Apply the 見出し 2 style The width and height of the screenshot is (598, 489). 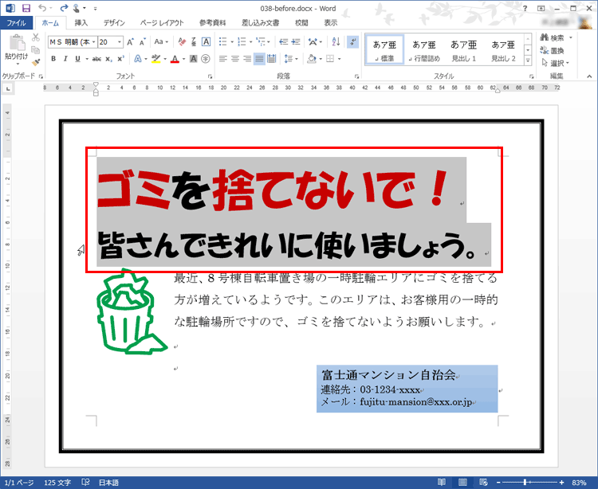503,50
